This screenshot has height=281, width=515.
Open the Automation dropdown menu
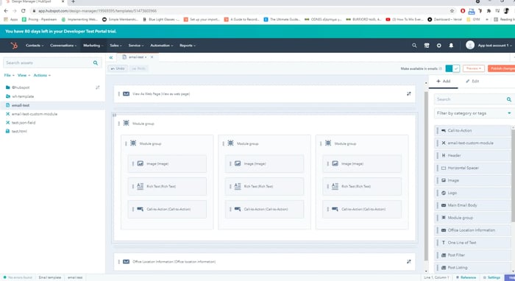161,46
